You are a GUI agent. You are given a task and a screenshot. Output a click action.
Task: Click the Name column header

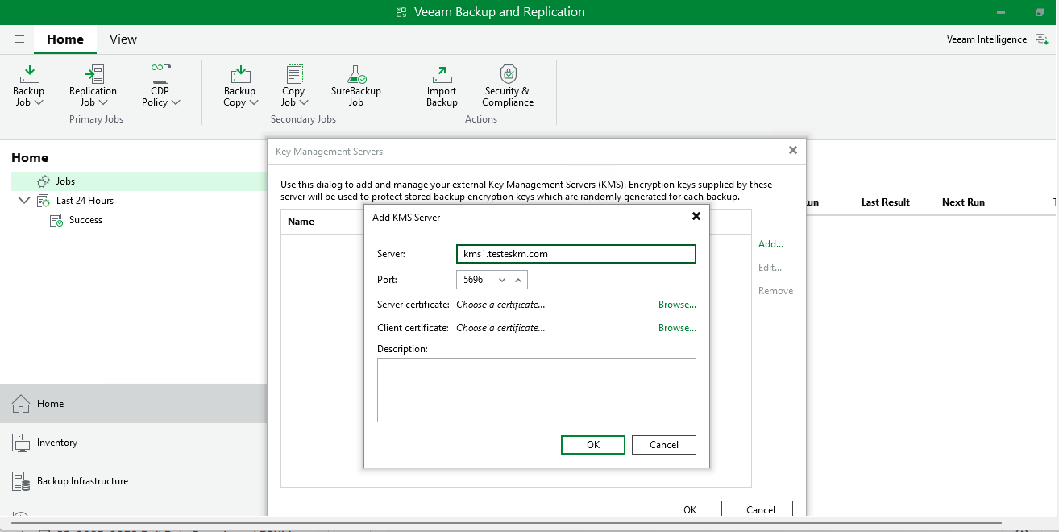point(301,222)
